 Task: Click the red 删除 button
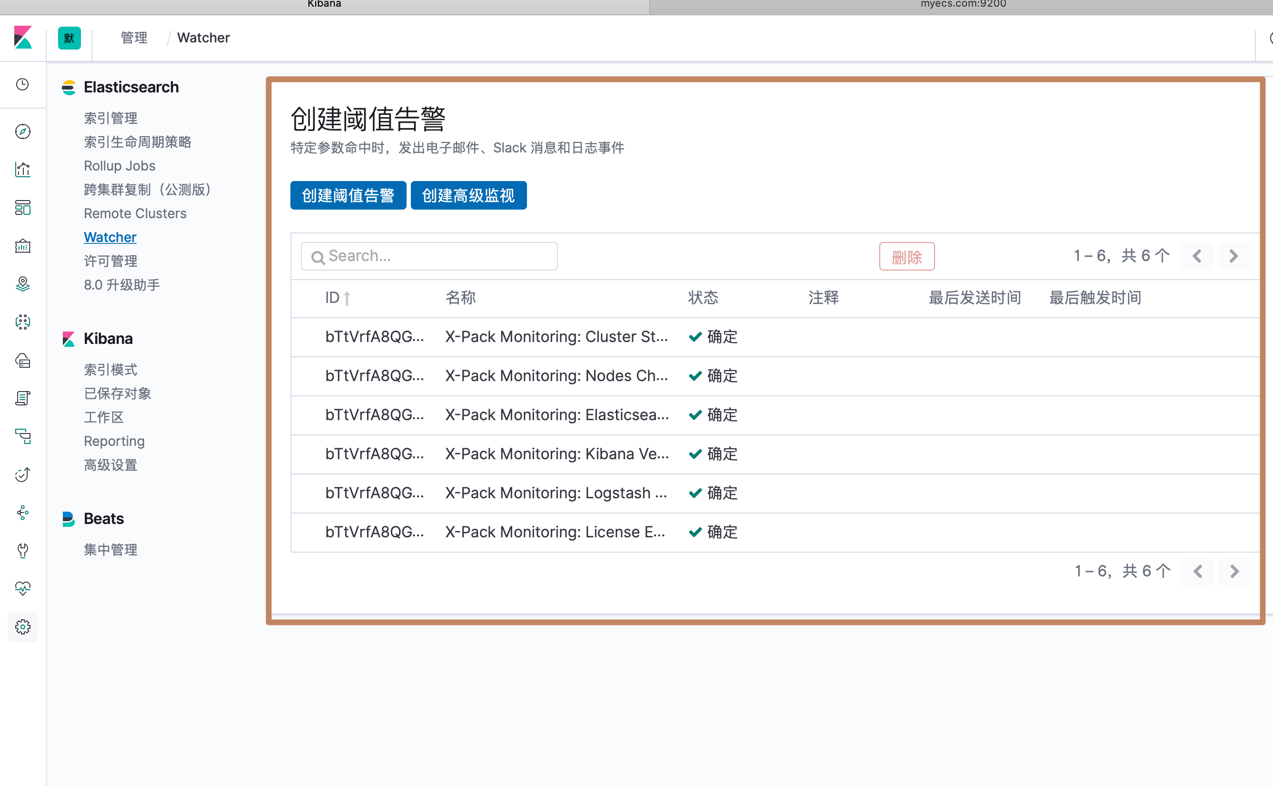(906, 256)
